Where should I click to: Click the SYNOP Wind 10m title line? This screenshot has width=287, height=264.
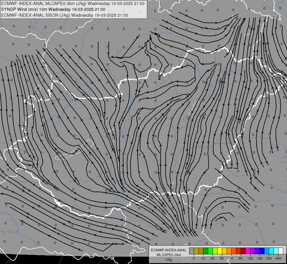tap(53, 9)
